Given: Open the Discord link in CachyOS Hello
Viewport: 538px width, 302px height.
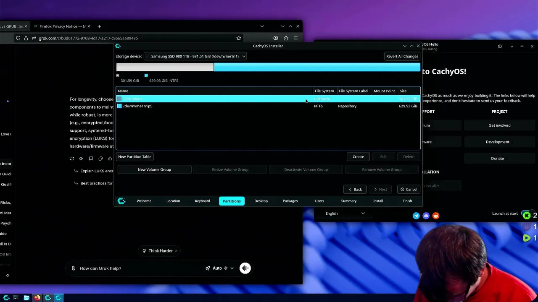Looking at the screenshot, I should coord(426,216).
